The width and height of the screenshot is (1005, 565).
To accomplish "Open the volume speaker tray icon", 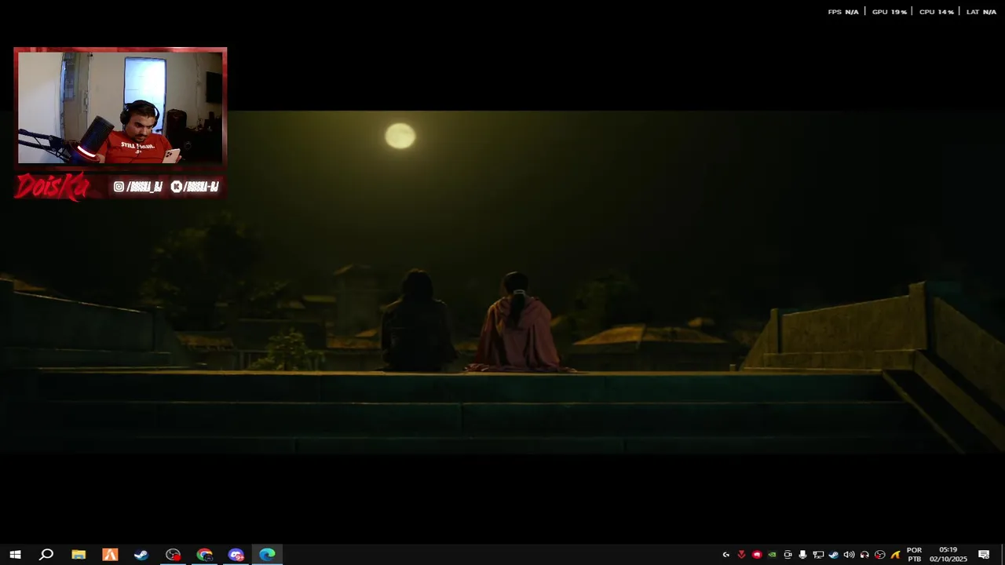I will tap(849, 555).
